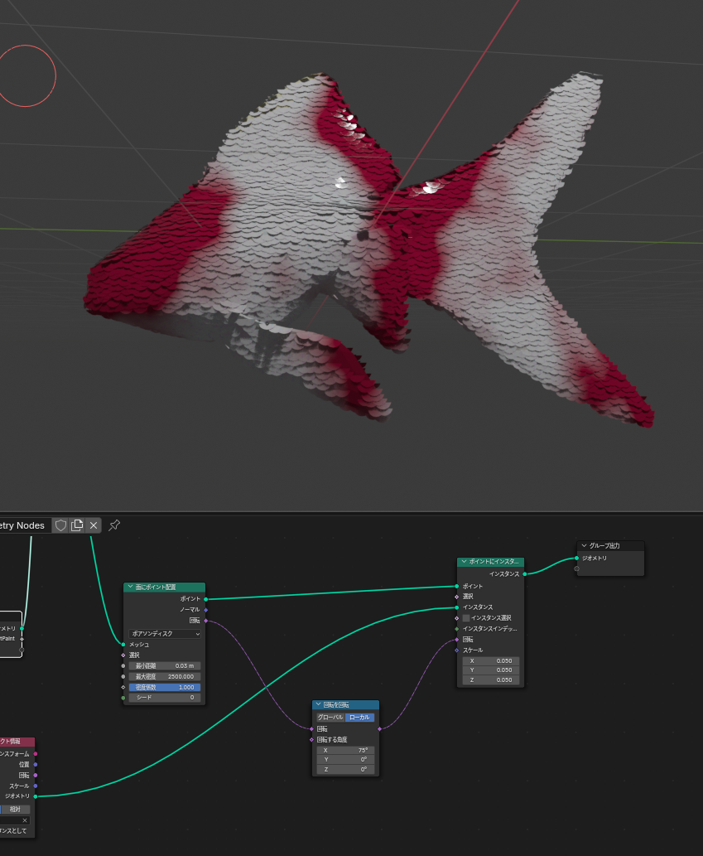
Task: Click the ジオメトリ output socket of object info node
Action: coord(35,796)
